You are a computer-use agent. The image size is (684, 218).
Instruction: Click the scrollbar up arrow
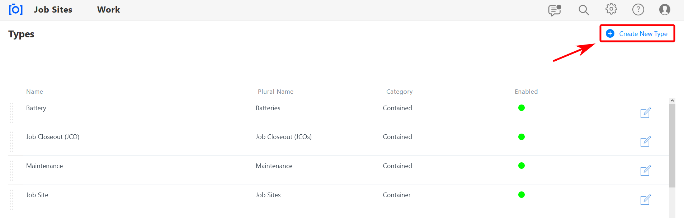tap(672, 101)
